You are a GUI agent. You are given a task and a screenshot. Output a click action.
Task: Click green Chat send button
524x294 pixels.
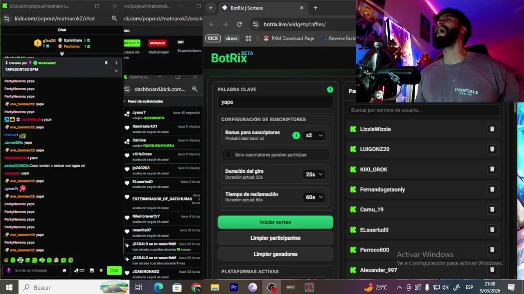point(114,270)
